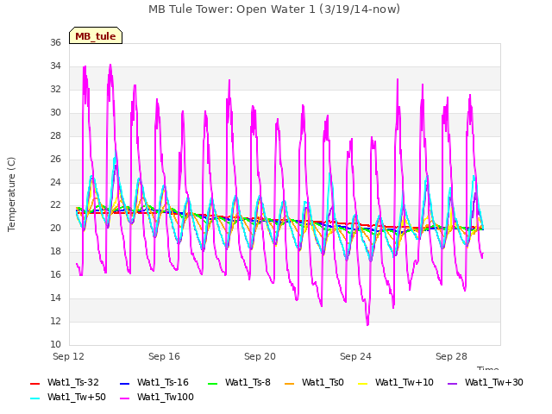Click the blue Wat1_Ts-16 color swatch
This screenshot has height=414, width=552.
point(124,383)
